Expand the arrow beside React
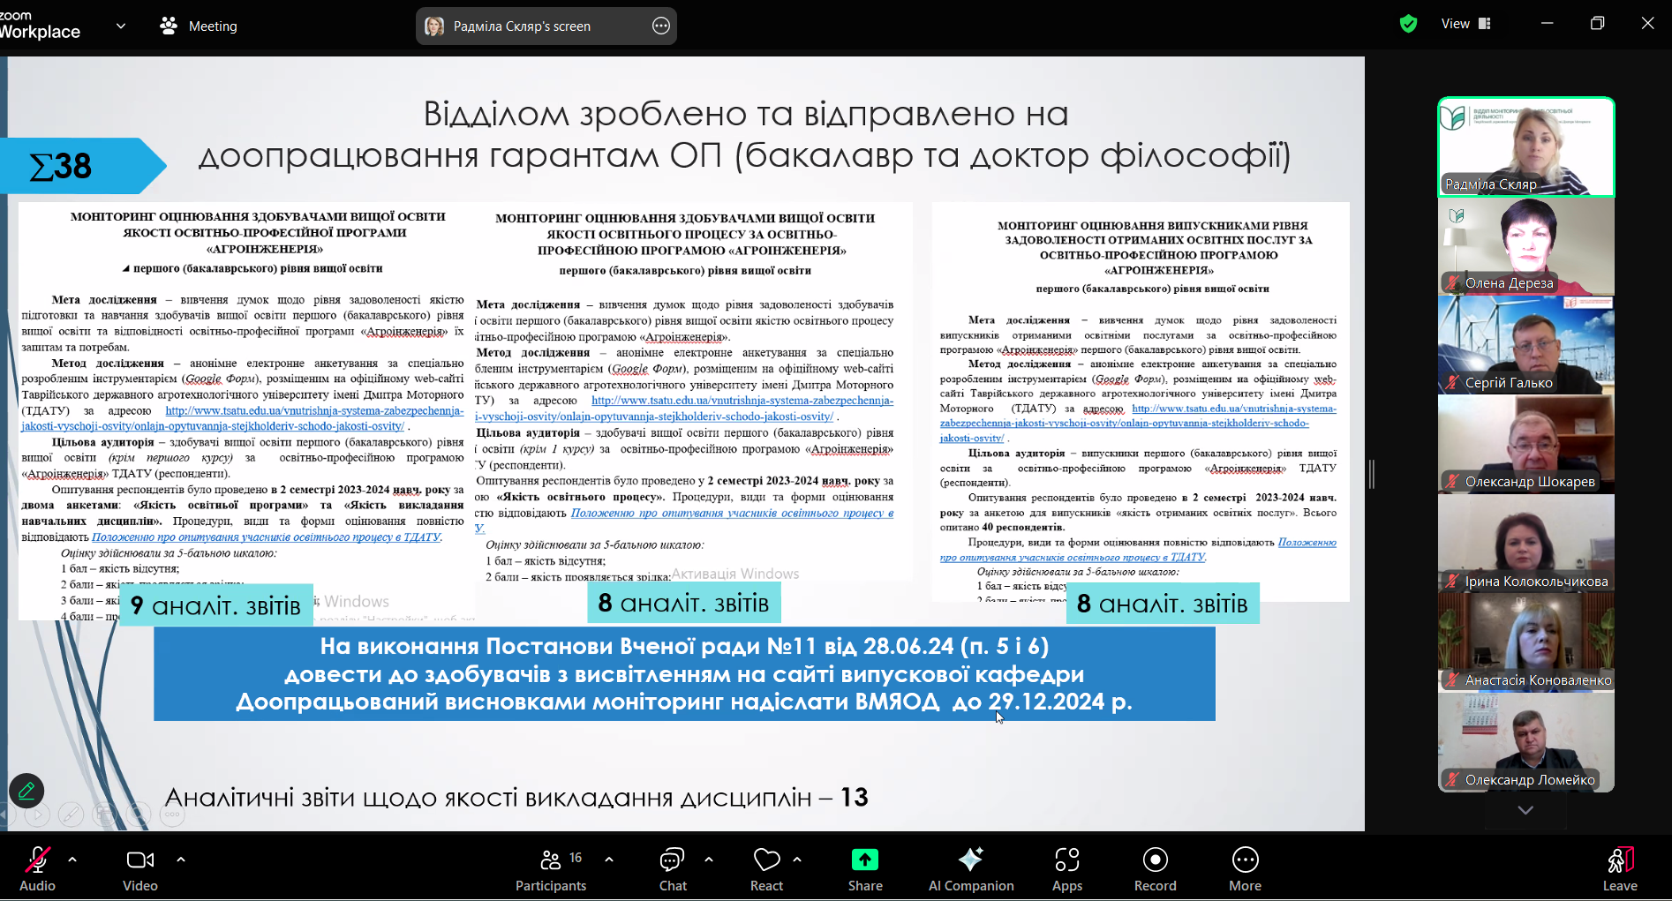The height and width of the screenshot is (901, 1672). point(797,859)
